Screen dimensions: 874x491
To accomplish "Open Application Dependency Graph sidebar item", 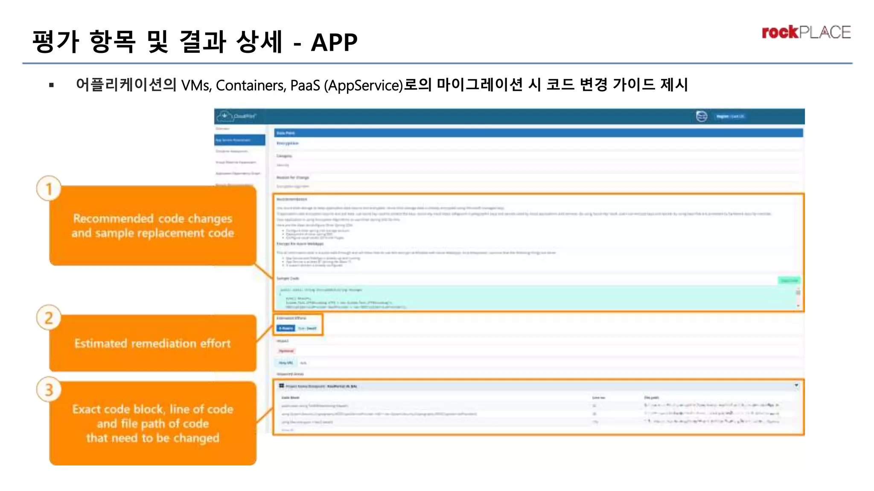I will coord(238,173).
